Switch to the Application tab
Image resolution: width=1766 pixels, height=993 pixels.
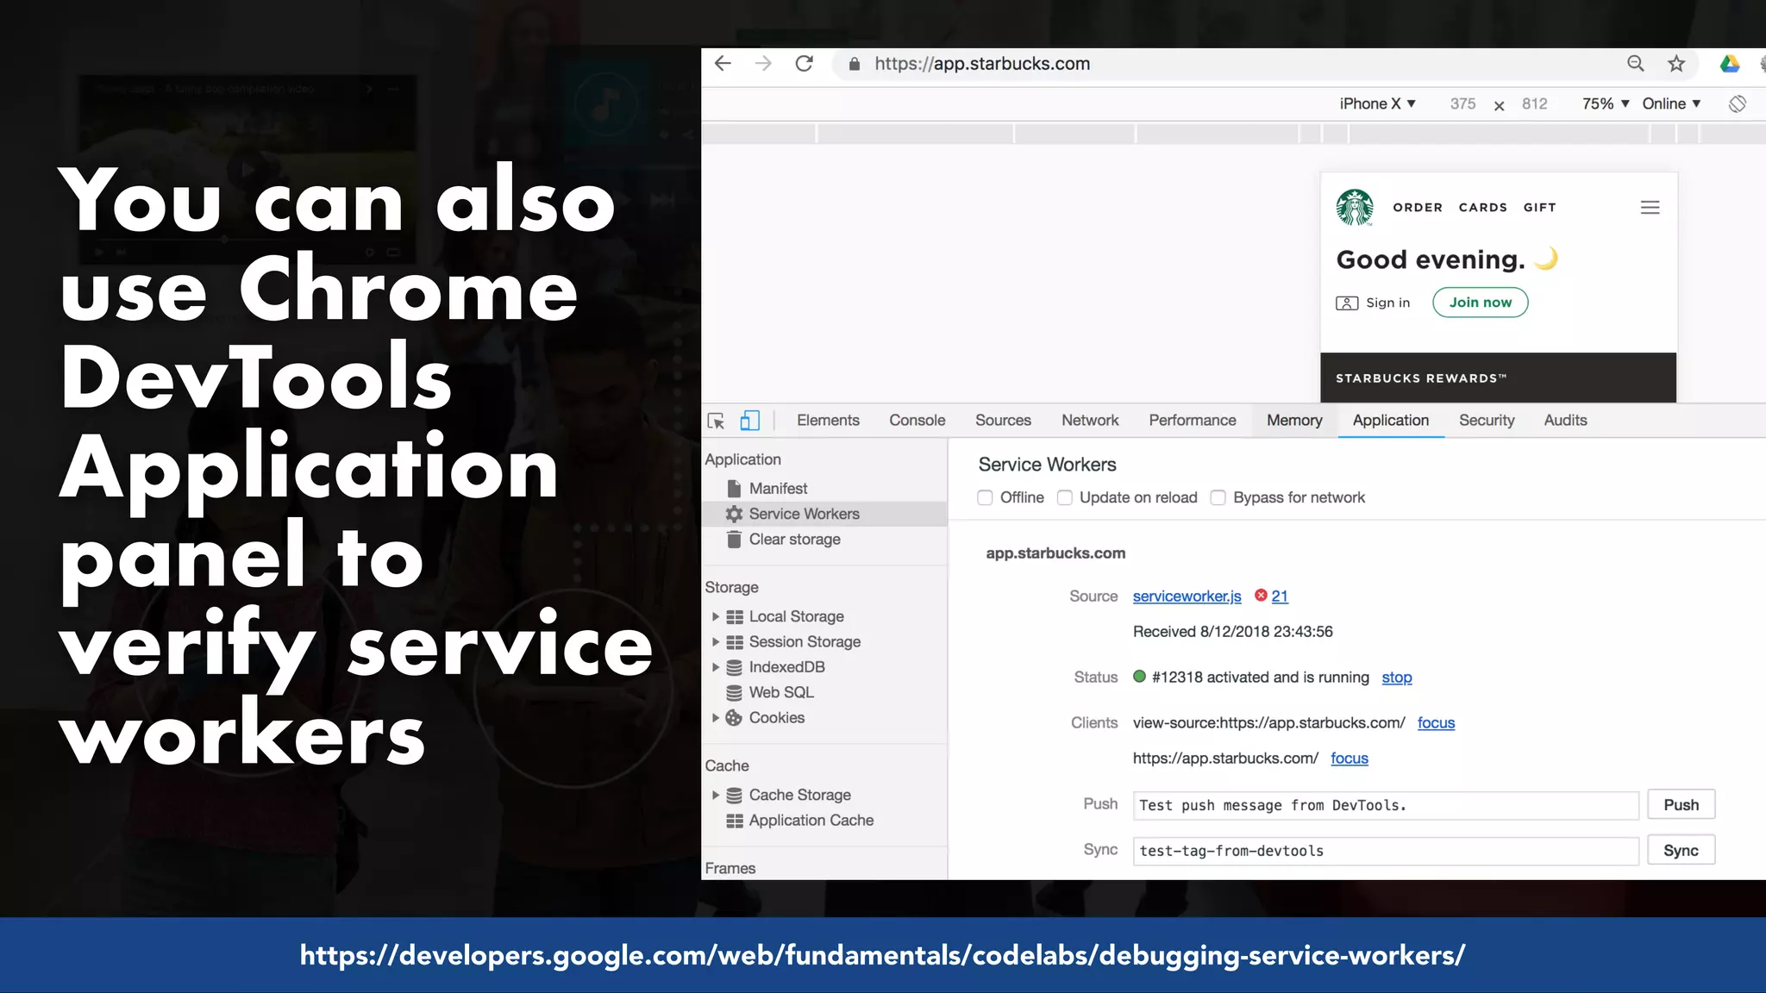click(x=1391, y=421)
